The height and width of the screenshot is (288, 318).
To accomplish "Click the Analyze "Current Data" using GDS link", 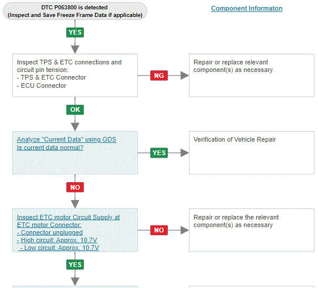I will click(x=66, y=139).
